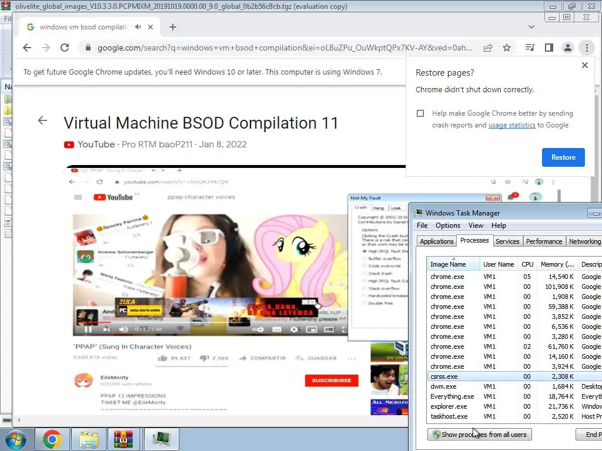Select chrome.exe row using 14,540 K memory

[x=514, y=277]
